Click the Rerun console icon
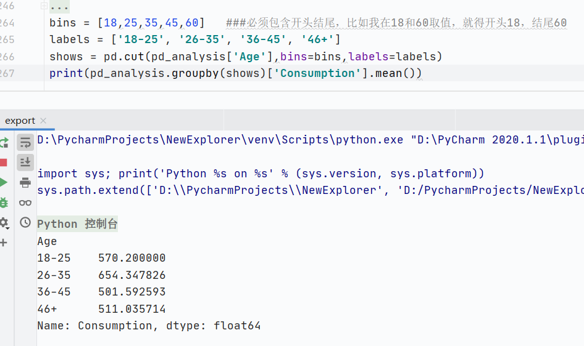The width and height of the screenshot is (584, 346). [x=4, y=143]
